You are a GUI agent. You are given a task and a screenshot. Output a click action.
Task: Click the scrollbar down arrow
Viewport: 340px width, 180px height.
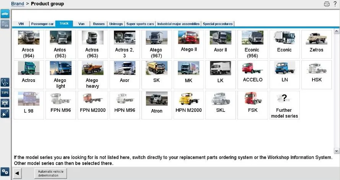[x=337, y=151]
